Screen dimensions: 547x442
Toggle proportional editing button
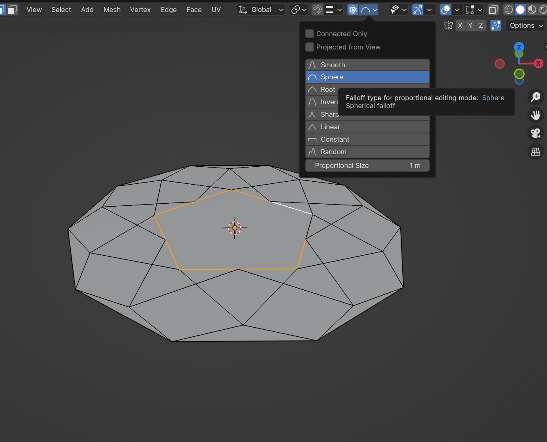click(x=353, y=10)
